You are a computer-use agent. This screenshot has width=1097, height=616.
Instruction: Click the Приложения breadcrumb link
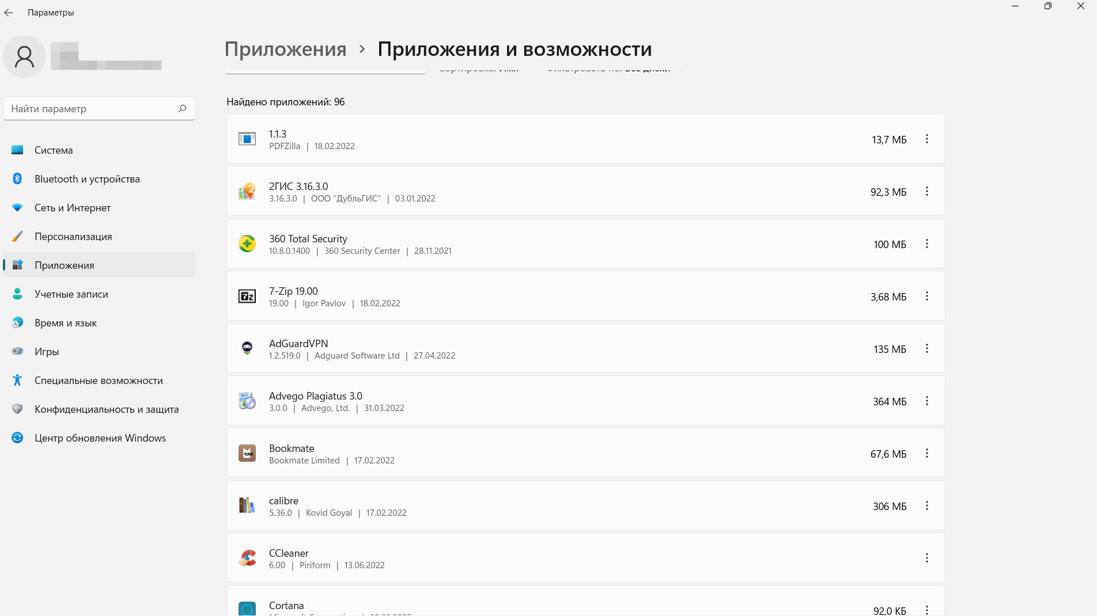285,49
